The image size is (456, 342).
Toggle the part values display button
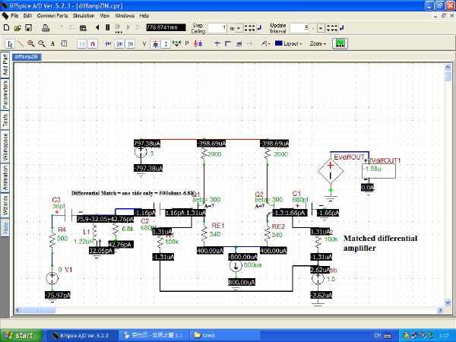[x=131, y=44]
